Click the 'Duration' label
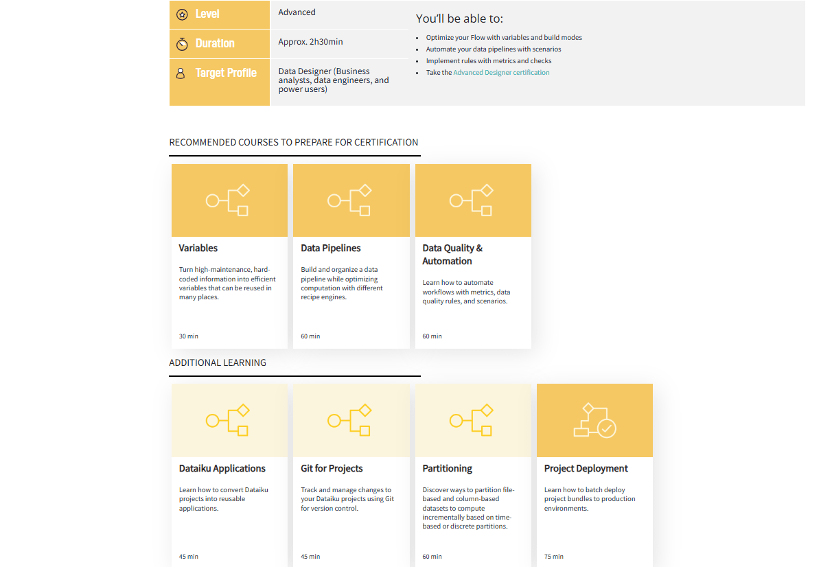The width and height of the screenshot is (832, 567). point(215,43)
